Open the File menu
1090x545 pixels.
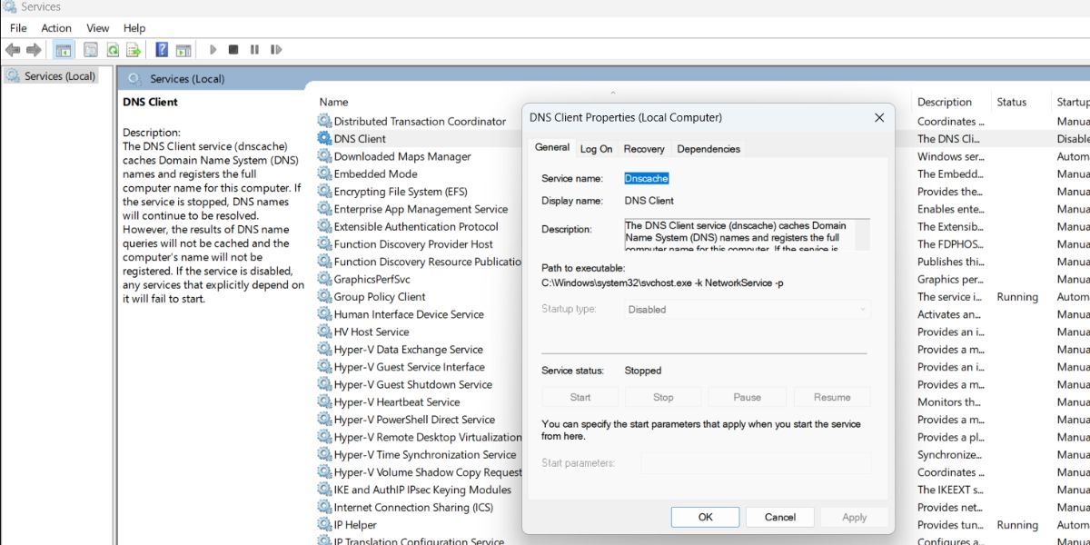click(x=18, y=28)
